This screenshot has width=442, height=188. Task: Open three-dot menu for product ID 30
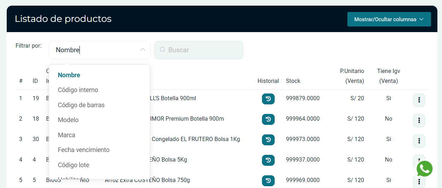(x=419, y=141)
